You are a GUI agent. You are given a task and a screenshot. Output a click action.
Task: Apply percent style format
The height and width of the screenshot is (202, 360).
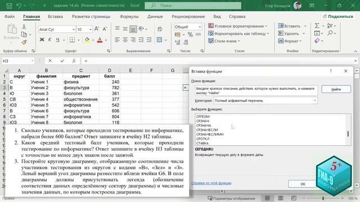[190, 34]
